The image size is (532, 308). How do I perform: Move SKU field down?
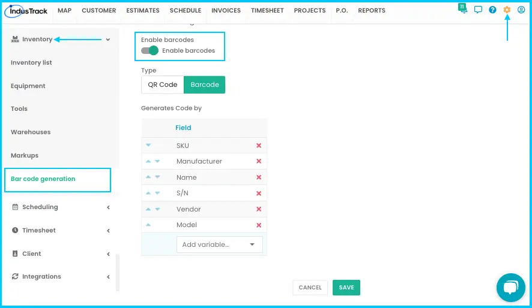pyautogui.click(x=148, y=145)
